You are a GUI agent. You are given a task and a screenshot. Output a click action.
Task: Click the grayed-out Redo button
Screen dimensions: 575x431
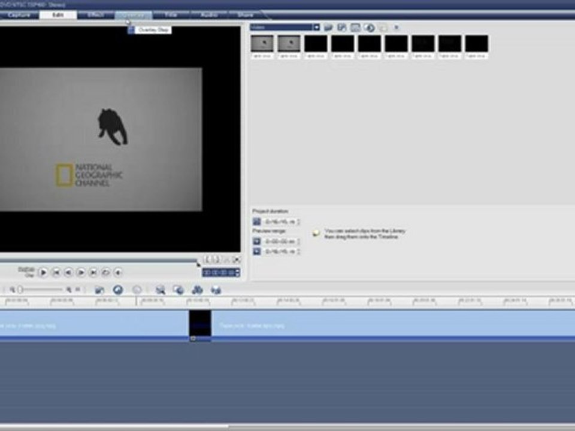point(137,290)
